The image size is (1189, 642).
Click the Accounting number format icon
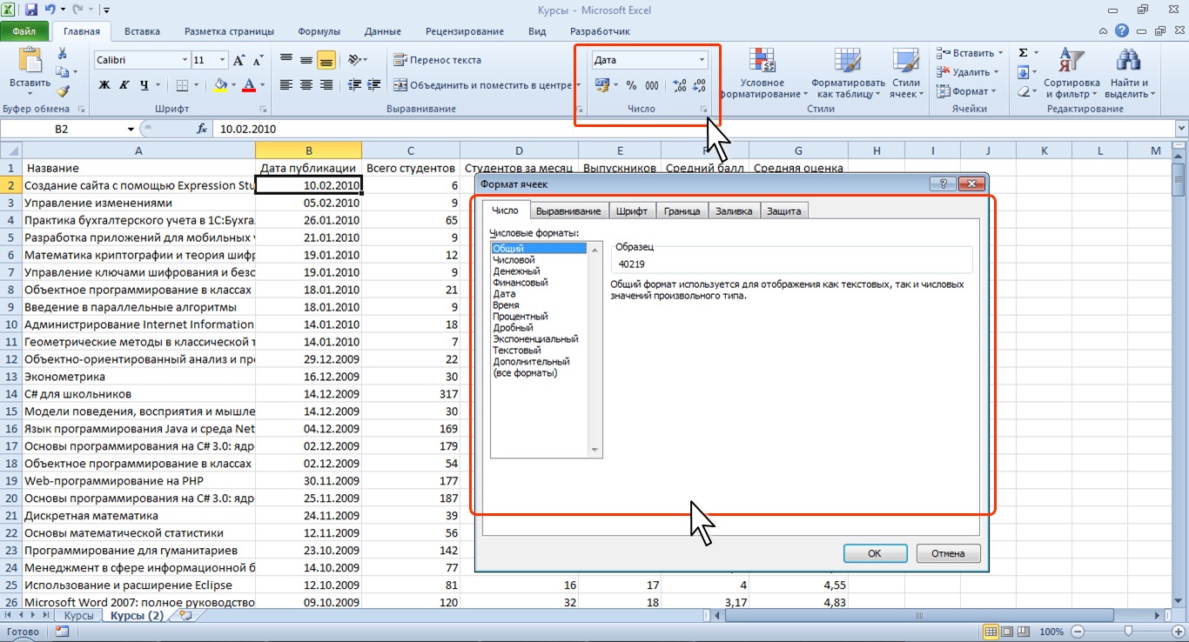601,85
